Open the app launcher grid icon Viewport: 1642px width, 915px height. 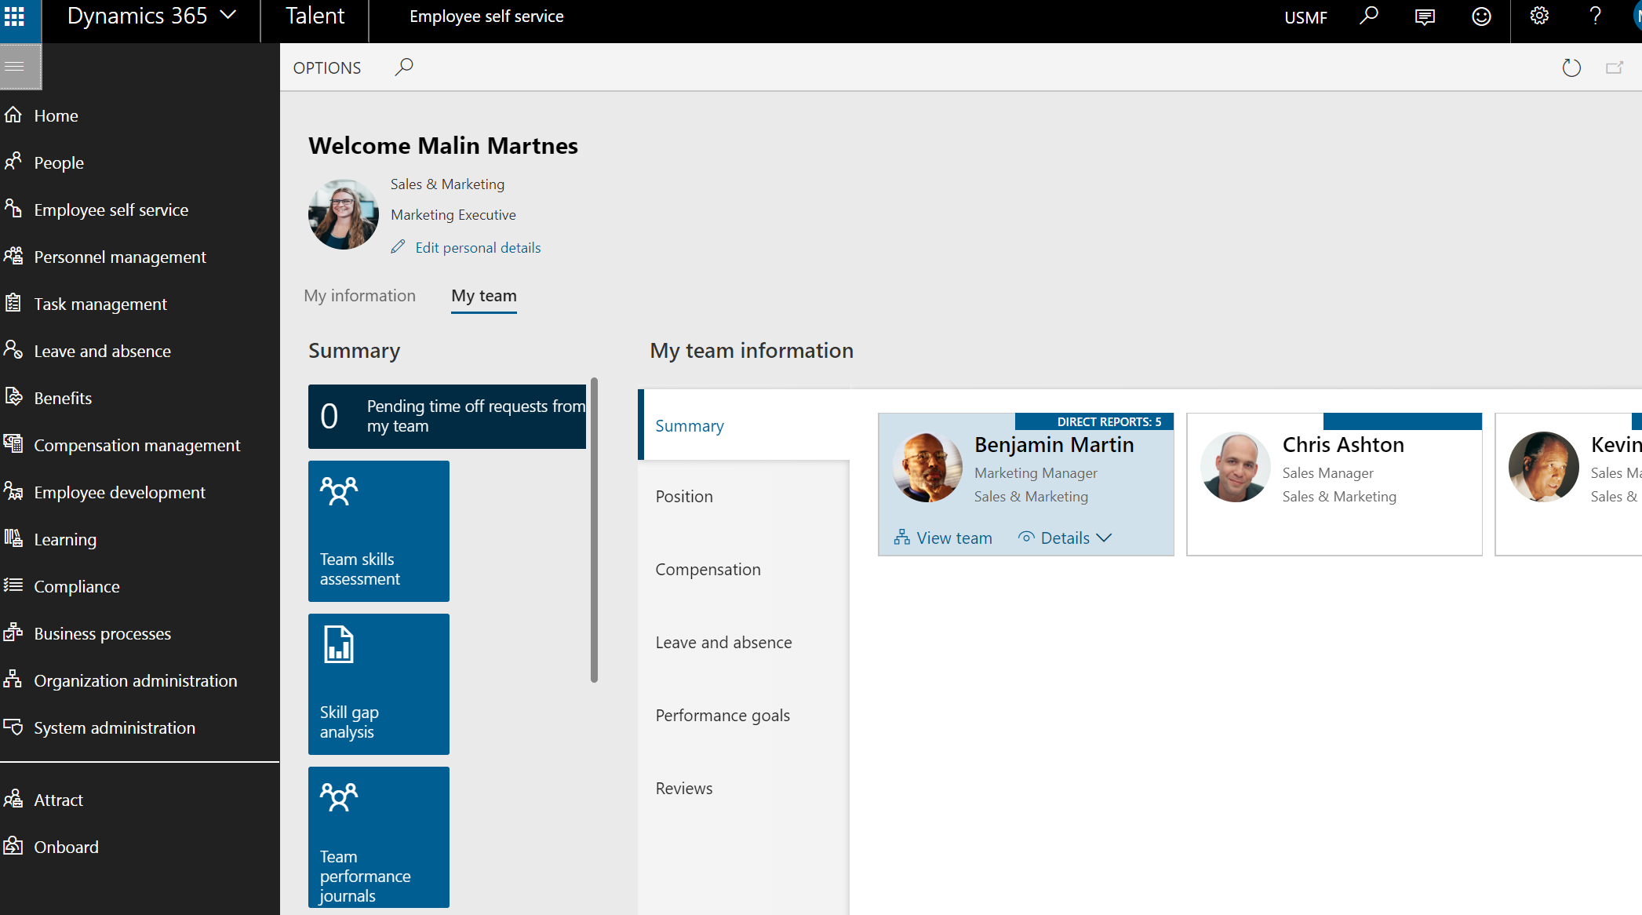pyautogui.click(x=15, y=16)
